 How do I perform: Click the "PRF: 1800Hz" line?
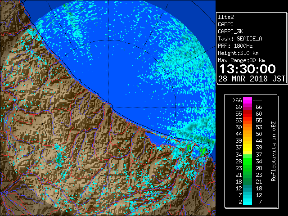coord(235,46)
